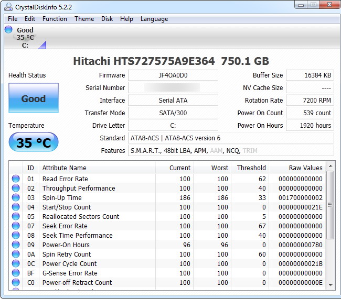Image resolution: width=341 pixels, height=299 pixels.
Task: Open the Language menu
Action: tap(154, 19)
